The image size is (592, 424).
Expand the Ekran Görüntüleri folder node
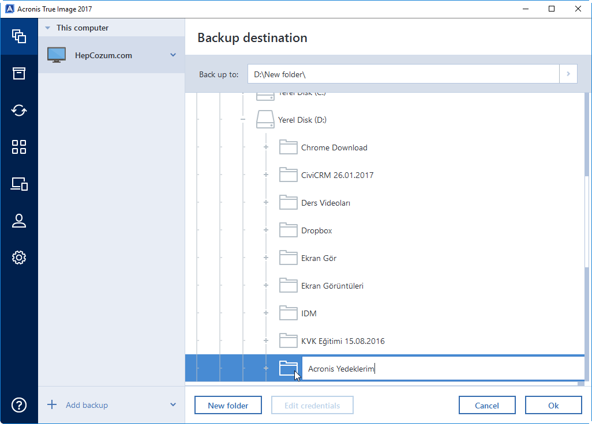[x=266, y=285]
